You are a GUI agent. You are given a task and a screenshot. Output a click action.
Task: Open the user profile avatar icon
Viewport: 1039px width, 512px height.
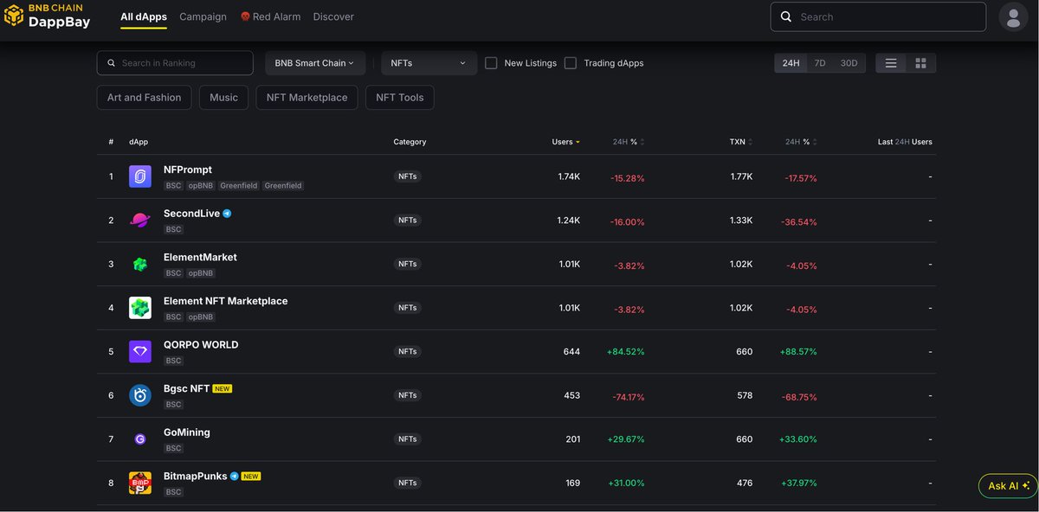(1013, 16)
